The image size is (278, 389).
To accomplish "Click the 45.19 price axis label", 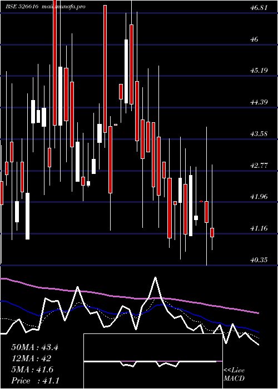I will pos(259,71).
